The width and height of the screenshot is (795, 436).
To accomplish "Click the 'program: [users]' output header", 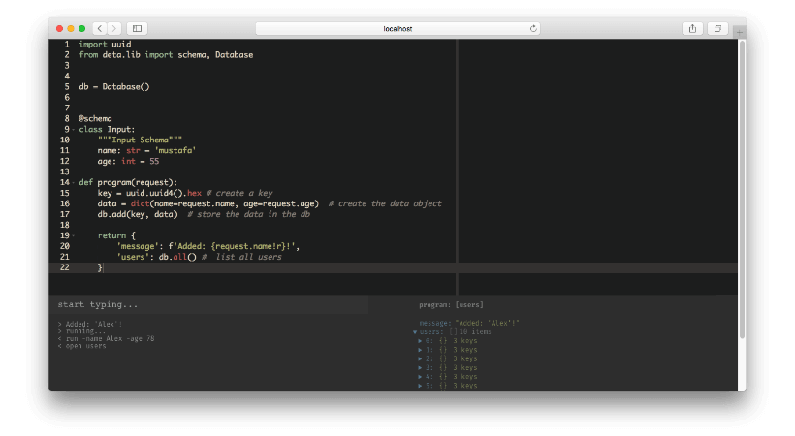I will point(451,304).
